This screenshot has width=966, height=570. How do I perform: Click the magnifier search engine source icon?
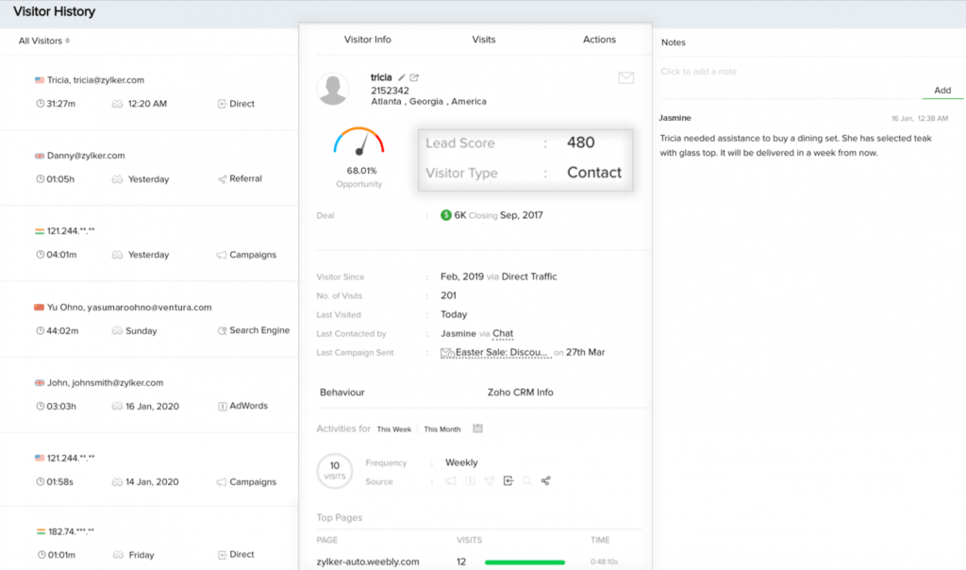pos(526,480)
